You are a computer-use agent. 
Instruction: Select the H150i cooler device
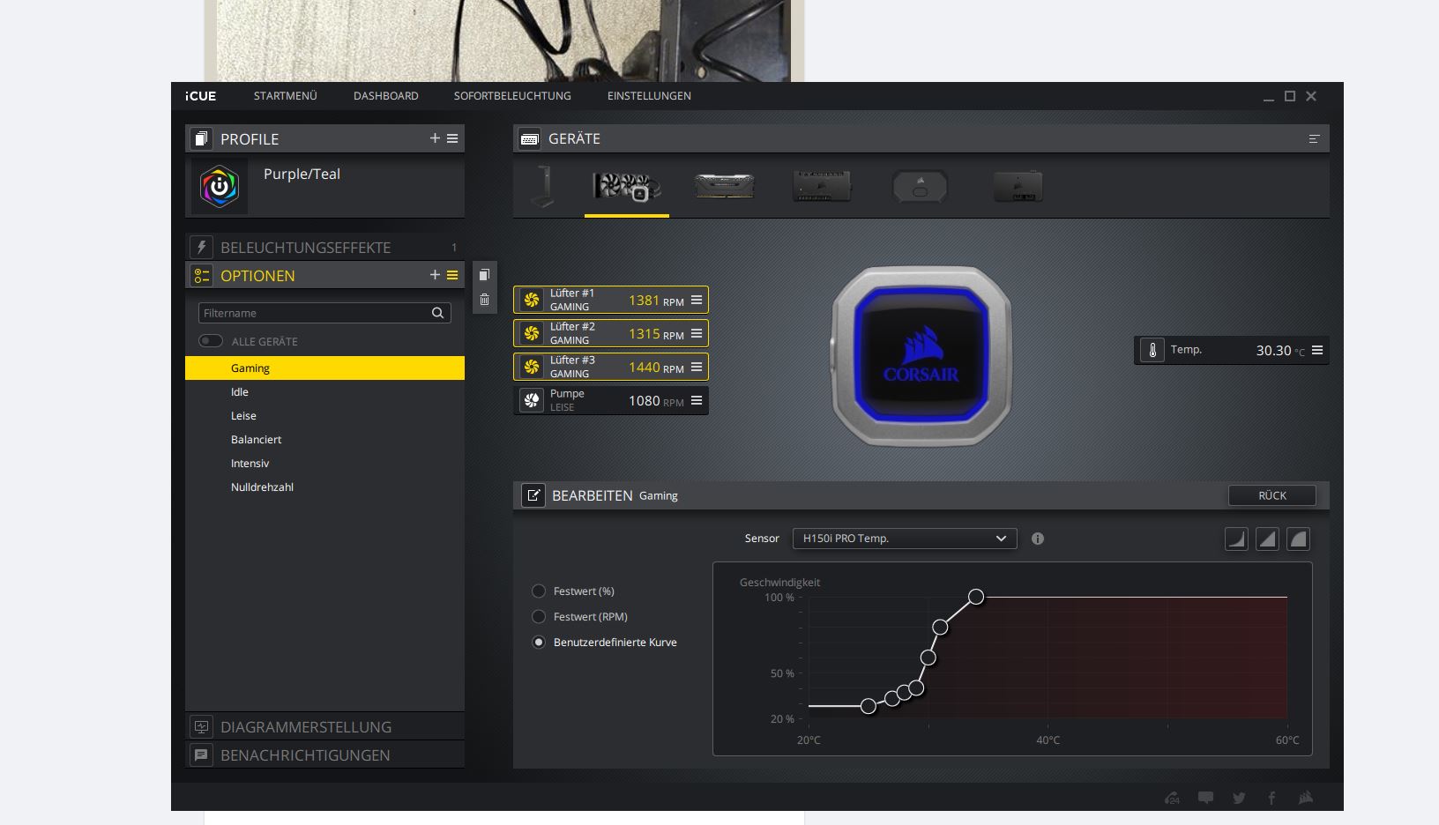click(627, 187)
